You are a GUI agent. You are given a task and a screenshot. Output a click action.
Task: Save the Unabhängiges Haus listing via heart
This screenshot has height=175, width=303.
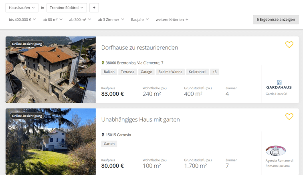tap(289, 117)
